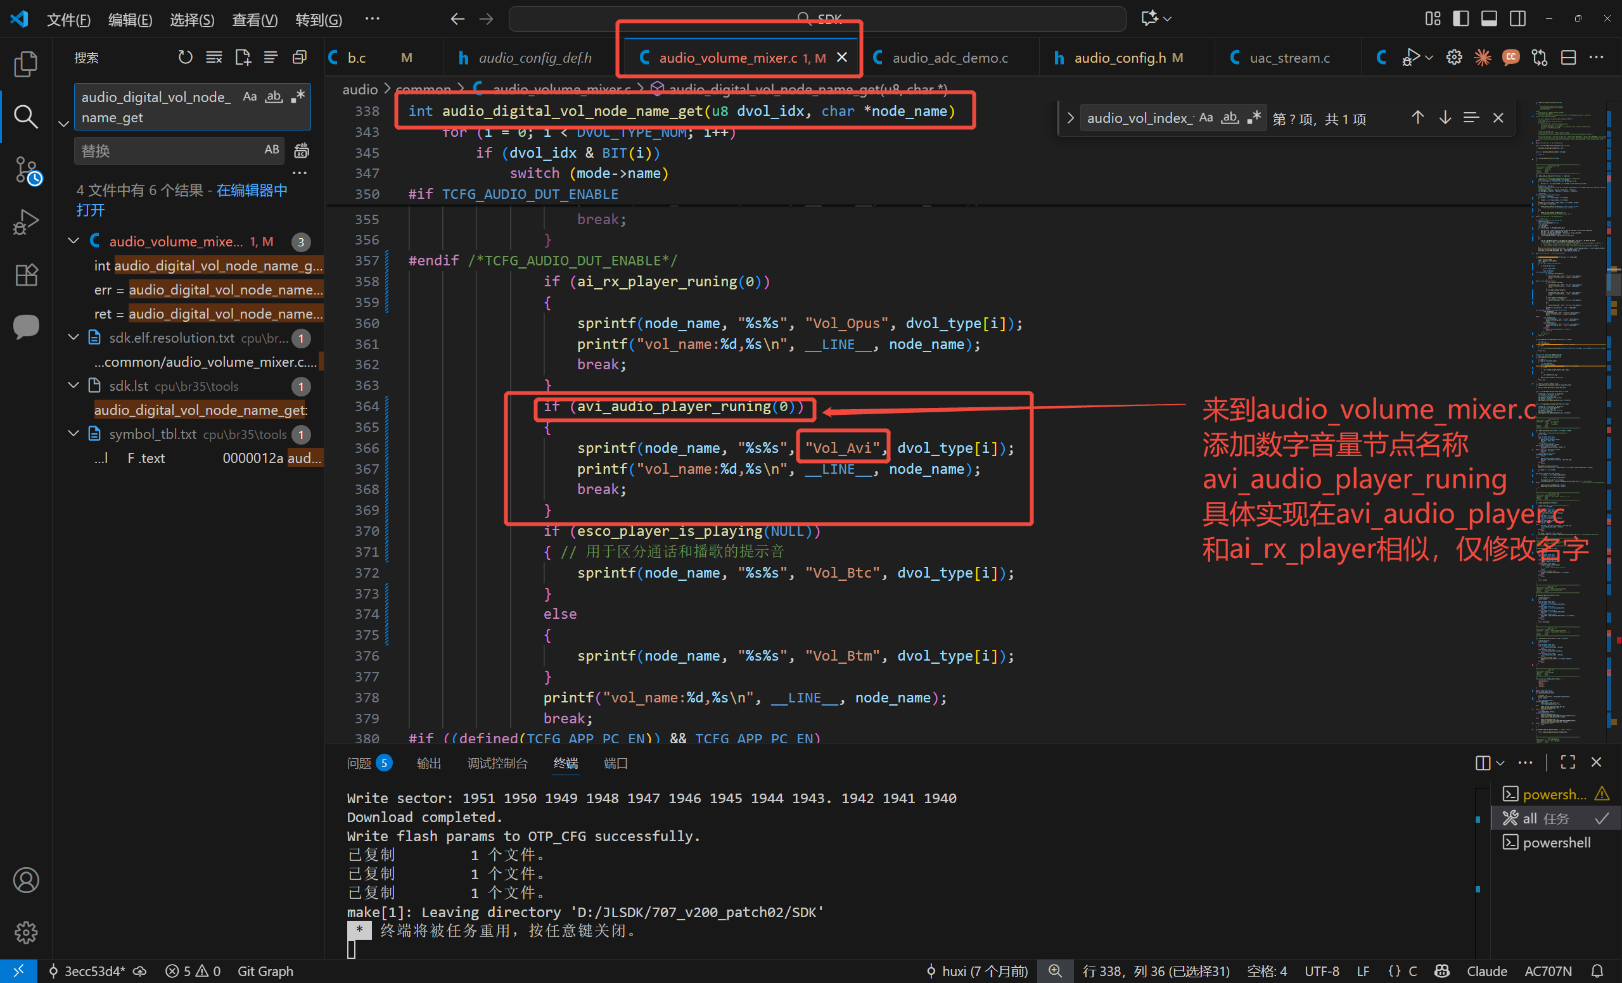Click Replace All icon beside replace field
Image resolution: width=1622 pixels, height=983 pixels.
pos(301,151)
